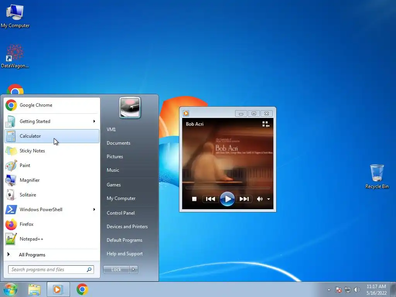Click the Notepad++ icon in Start menu

(11, 239)
